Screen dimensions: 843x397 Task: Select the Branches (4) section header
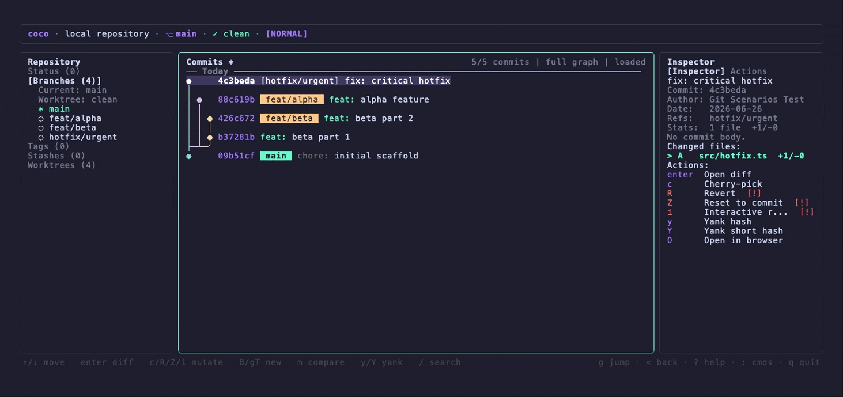tap(65, 81)
